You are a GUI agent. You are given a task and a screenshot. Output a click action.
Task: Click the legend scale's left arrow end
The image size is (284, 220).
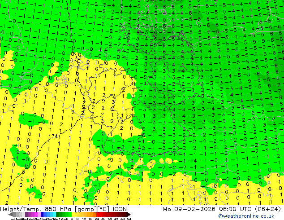pyautogui.click(x=10, y=214)
